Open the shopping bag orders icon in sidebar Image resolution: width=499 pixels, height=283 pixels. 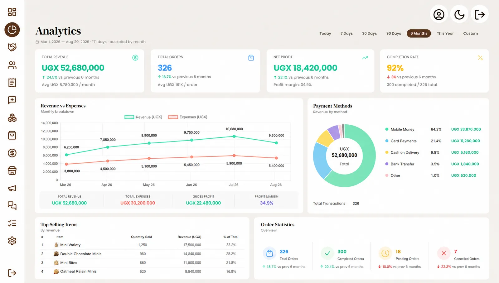click(12, 135)
